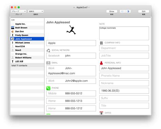
Task: Click the red Personal Info person icon
Action: [101, 63]
